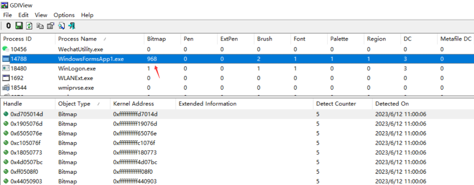The height and width of the screenshot is (185, 474).
Task: Click kernel address 0xffffffffffd7014d cell
Action: click(136, 114)
